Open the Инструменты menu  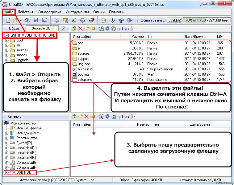pos(77,12)
